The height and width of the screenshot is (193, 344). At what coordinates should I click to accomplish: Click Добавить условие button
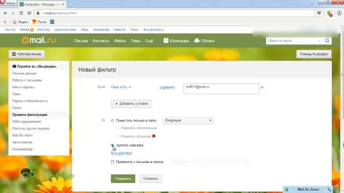point(131,103)
